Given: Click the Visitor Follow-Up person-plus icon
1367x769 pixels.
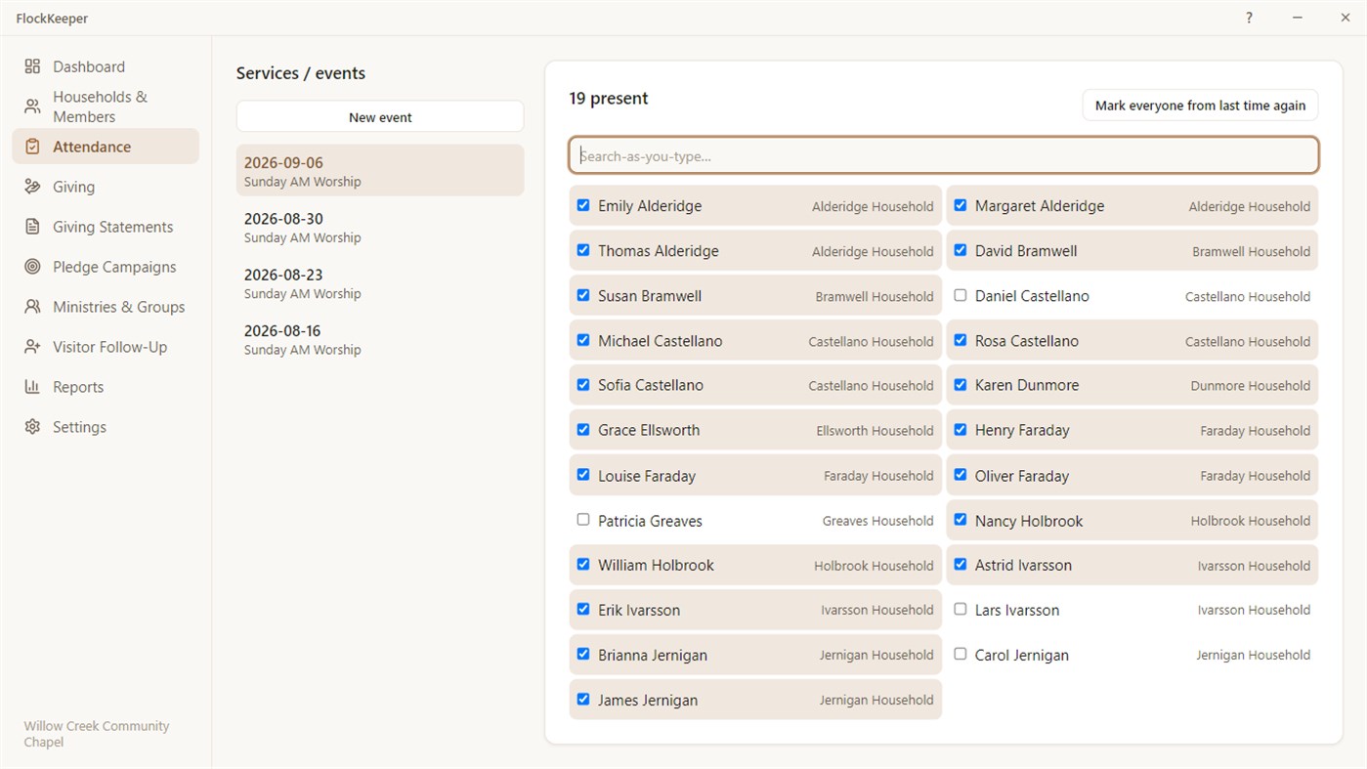Looking at the screenshot, I should [x=32, y=347].
